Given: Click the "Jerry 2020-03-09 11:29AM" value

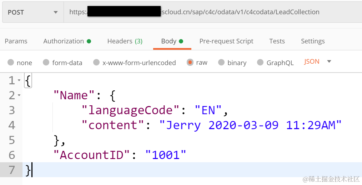Looking at the screenshot, I should coord(251,125).
